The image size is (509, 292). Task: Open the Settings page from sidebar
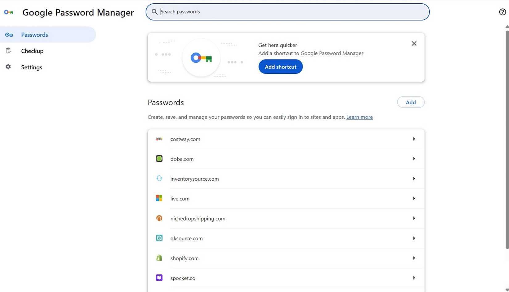(31, 67)
